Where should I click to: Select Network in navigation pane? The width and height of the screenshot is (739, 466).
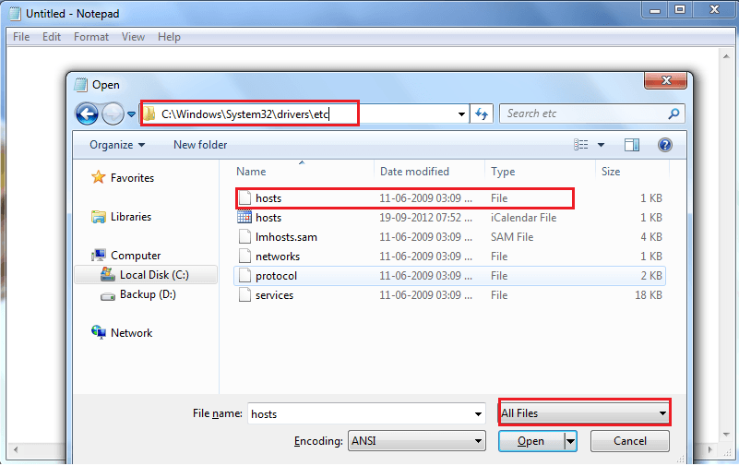point(131,333)
